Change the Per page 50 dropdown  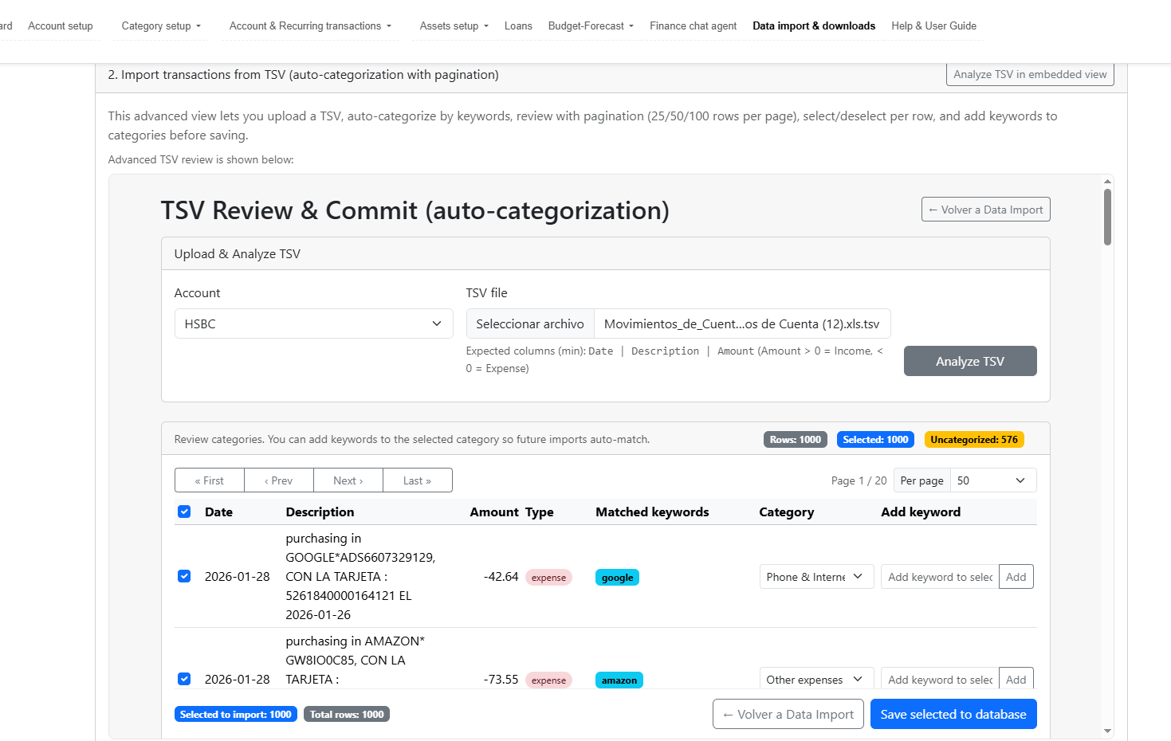coord(993,480)
